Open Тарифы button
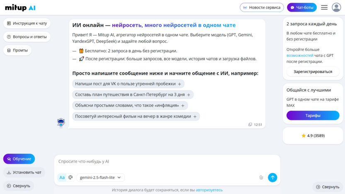345x194 pixels. (x=313, y=116)
